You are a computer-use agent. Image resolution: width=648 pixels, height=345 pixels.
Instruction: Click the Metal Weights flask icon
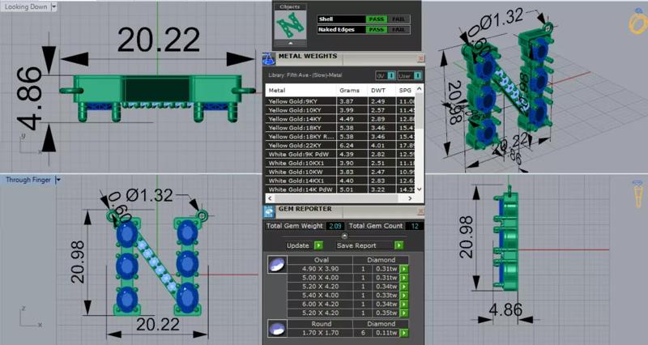coord(269,58)
